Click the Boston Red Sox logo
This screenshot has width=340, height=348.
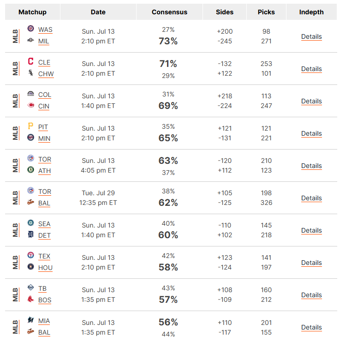click(30, 299)
